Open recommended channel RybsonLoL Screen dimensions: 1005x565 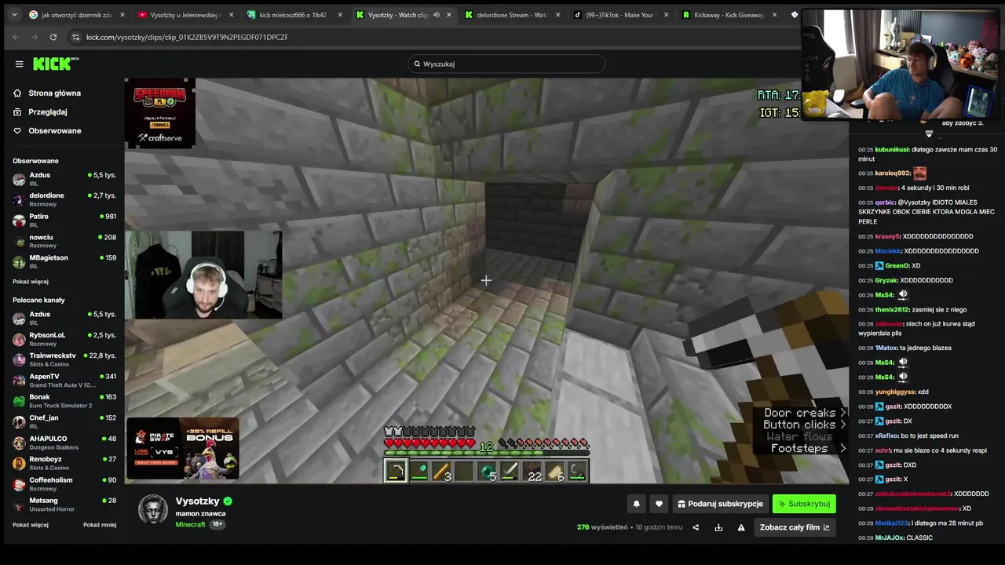64,338
